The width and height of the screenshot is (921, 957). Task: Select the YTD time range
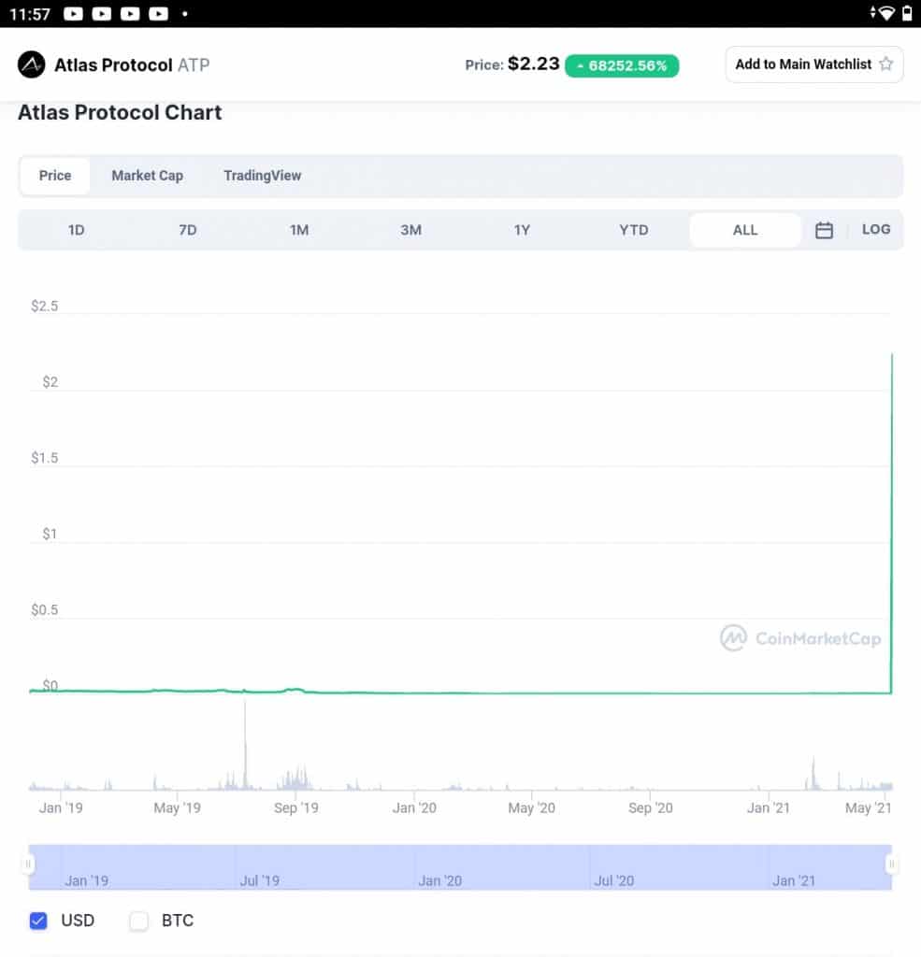pyautogui.click(x=634, y=230)
